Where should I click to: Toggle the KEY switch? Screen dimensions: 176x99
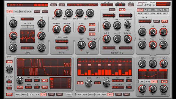click(x=92, y=34)
